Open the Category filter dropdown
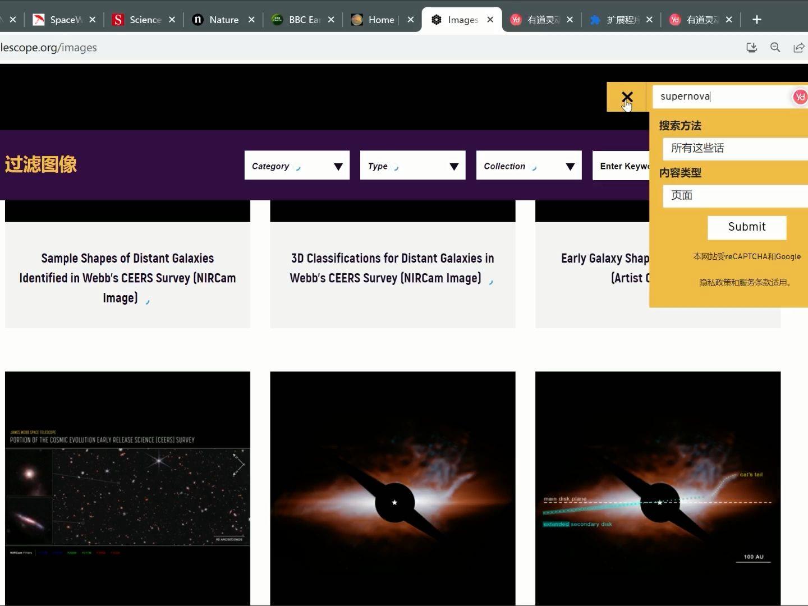The image size is (808, 606). [x=297, y=166]
